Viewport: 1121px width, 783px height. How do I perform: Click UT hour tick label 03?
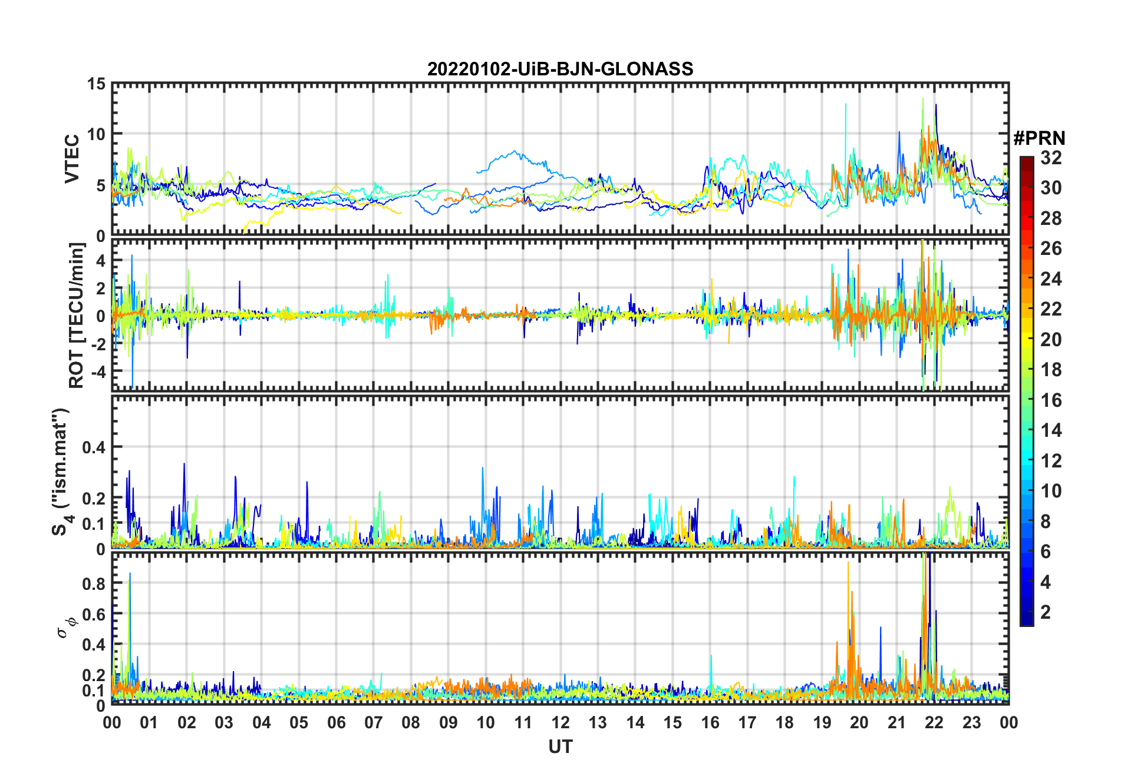pyautogui.click(x=224, y=722)
